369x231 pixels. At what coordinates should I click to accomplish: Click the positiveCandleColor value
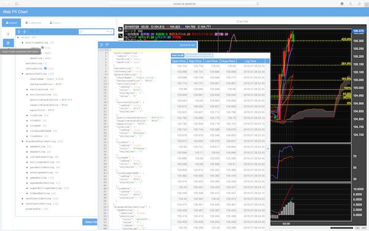(66, 100)
